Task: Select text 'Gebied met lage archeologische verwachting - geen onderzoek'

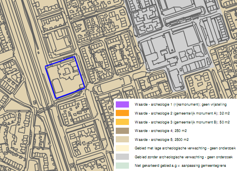Action: [185, 148]
